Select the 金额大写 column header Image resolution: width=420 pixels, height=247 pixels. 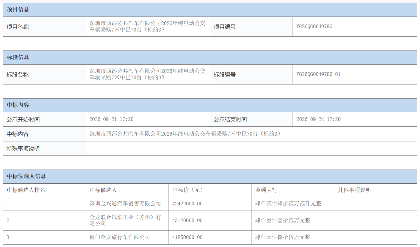click(293, 190)
